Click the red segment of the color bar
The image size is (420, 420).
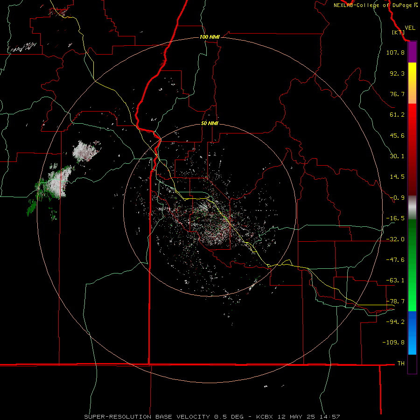[412, 149]
